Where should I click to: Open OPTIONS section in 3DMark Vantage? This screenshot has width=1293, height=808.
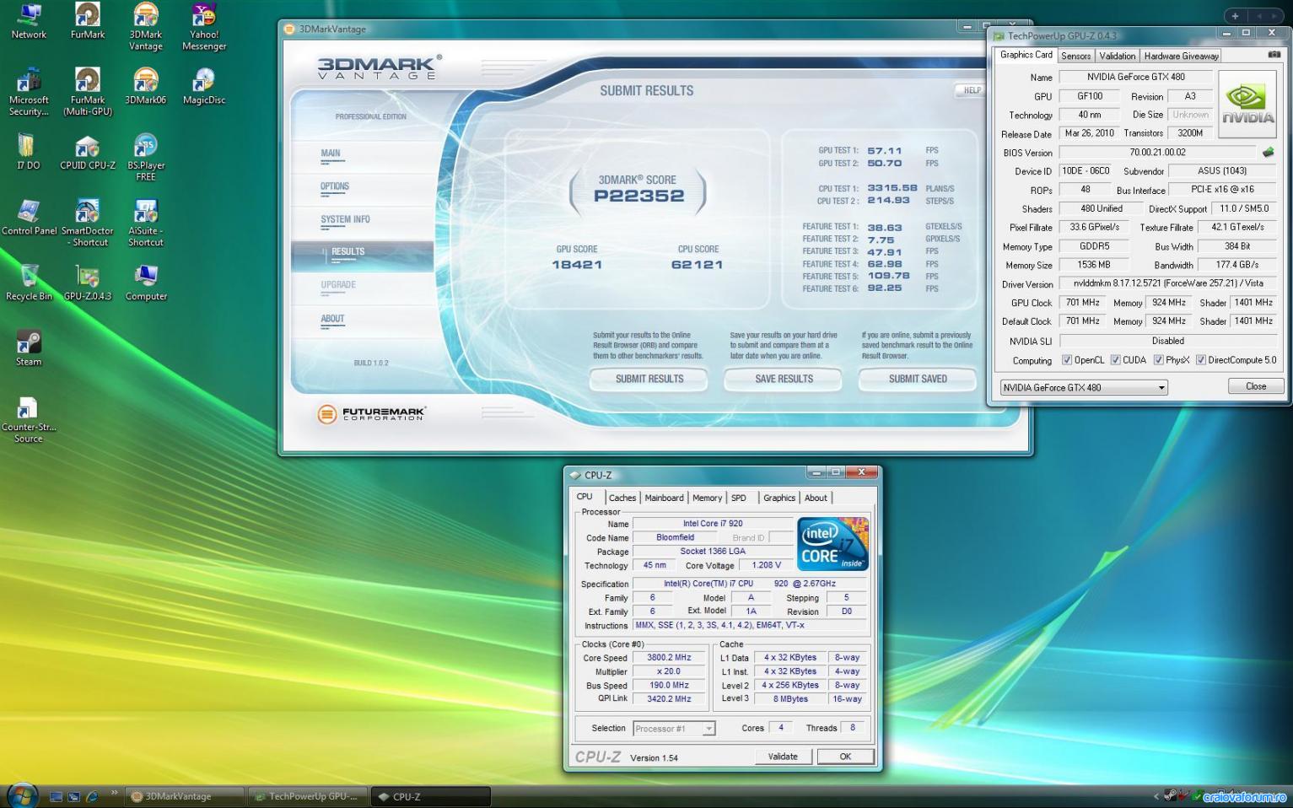(x=335, y=187)
